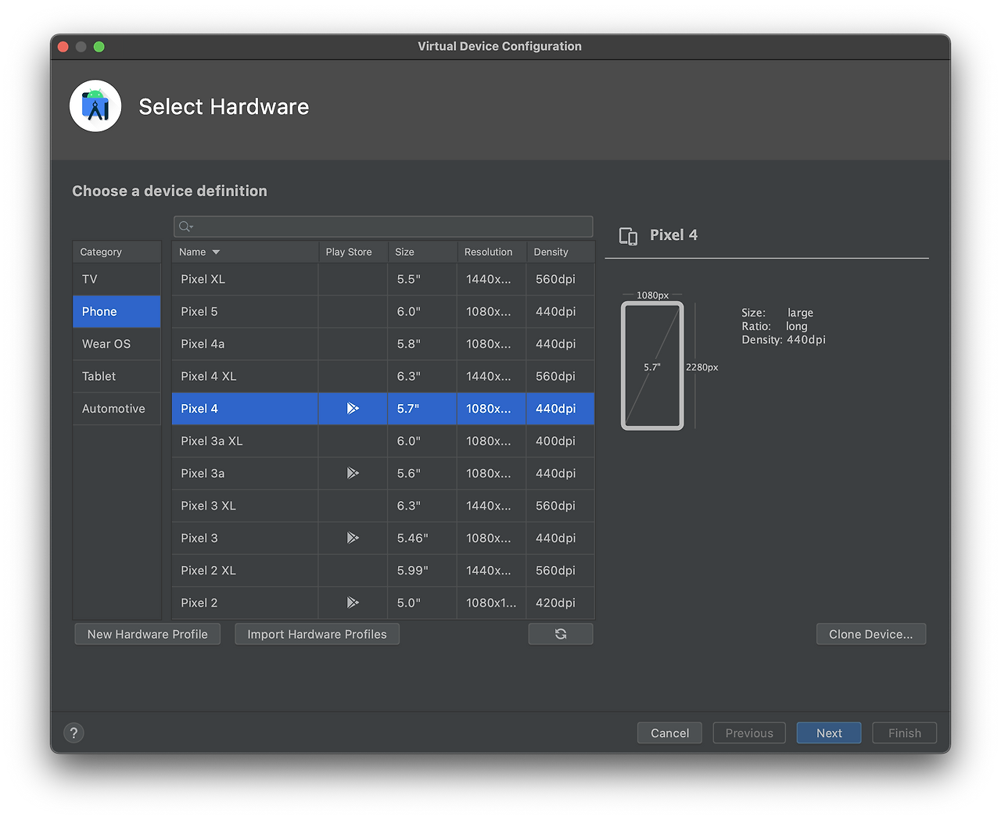Focus the device search field
The height and width of the screenshot is (820, 1001).
pos(383,227)
